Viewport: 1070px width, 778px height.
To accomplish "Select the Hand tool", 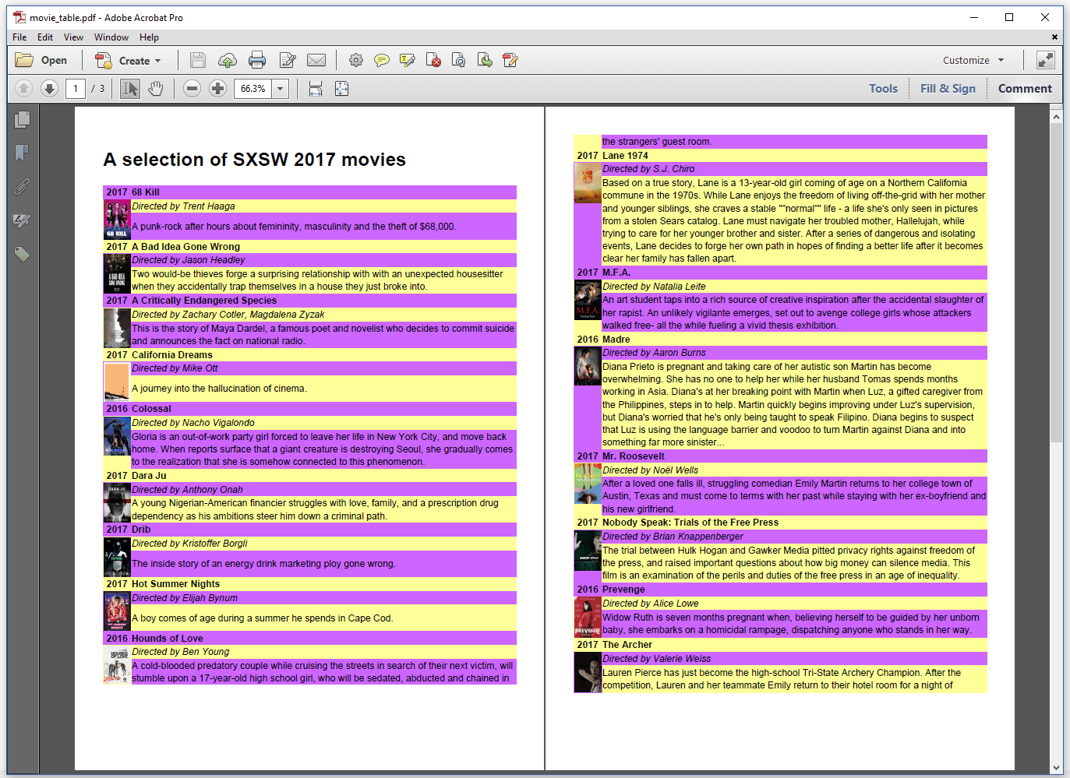I will (x=155, y=88).
